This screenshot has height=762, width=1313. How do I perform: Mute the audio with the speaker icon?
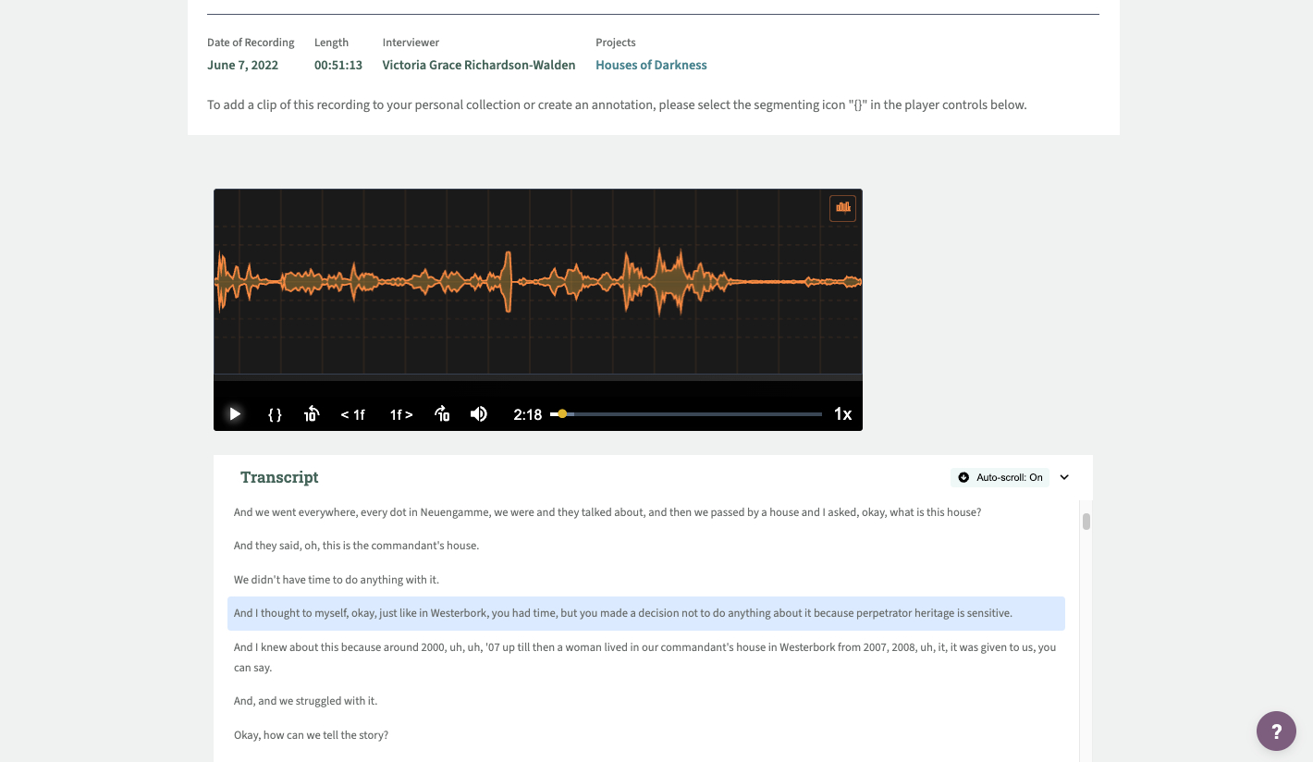pos(479,414)
